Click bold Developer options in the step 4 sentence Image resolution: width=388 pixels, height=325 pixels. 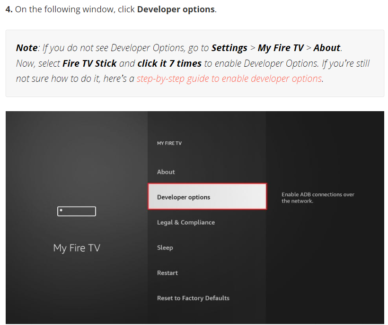pos(176,9)
